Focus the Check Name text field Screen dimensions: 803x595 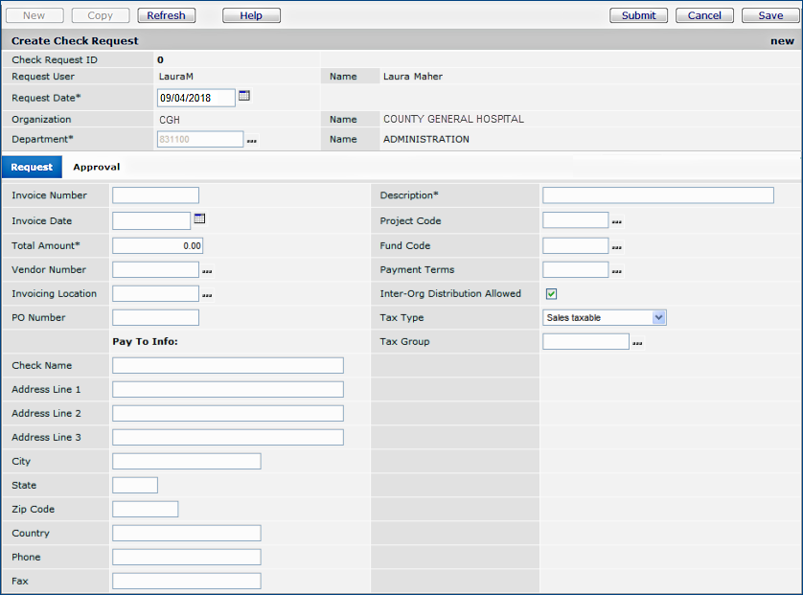(x=227, y=365)
